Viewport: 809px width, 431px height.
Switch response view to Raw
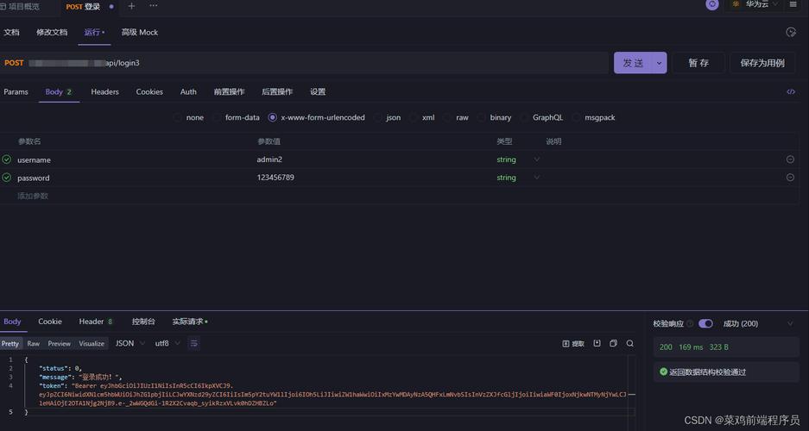(34, 343)
